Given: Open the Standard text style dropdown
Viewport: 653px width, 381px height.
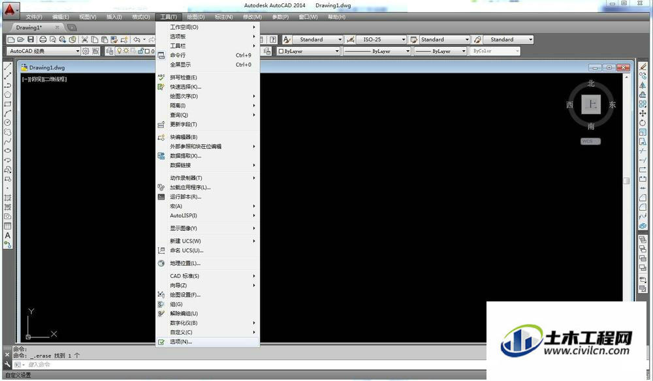Looking at the screenshot, I should (317, 40).
